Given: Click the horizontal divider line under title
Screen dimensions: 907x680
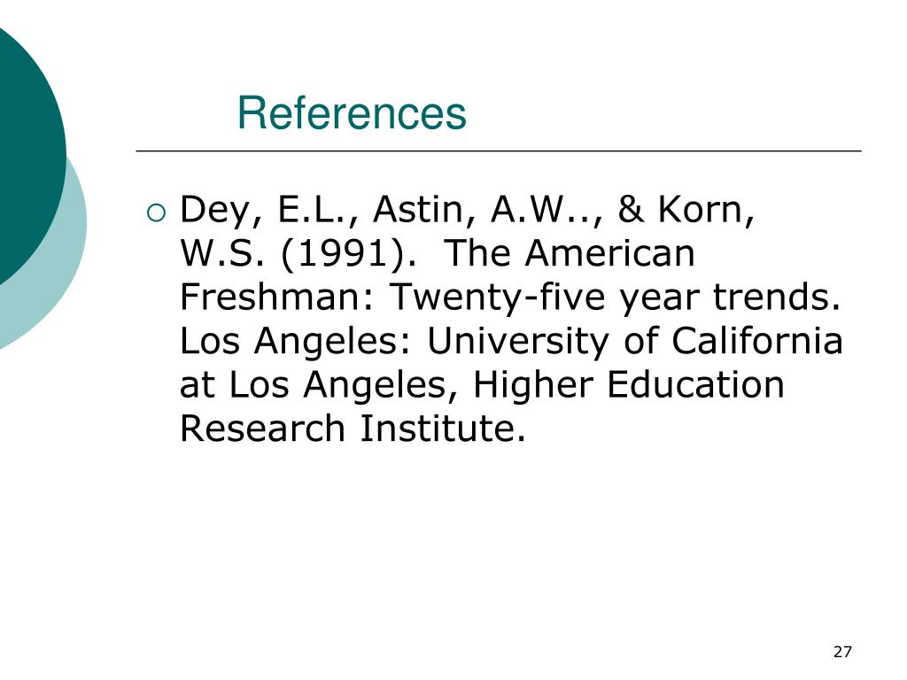Looking at the screenshot, I should point(499,151).
